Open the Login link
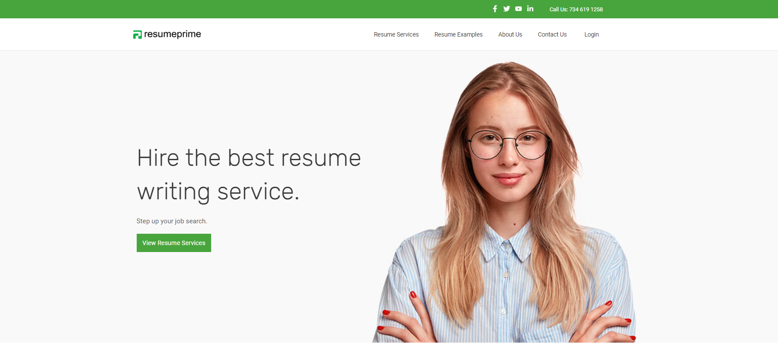The image size is (778, 343). 592,34
